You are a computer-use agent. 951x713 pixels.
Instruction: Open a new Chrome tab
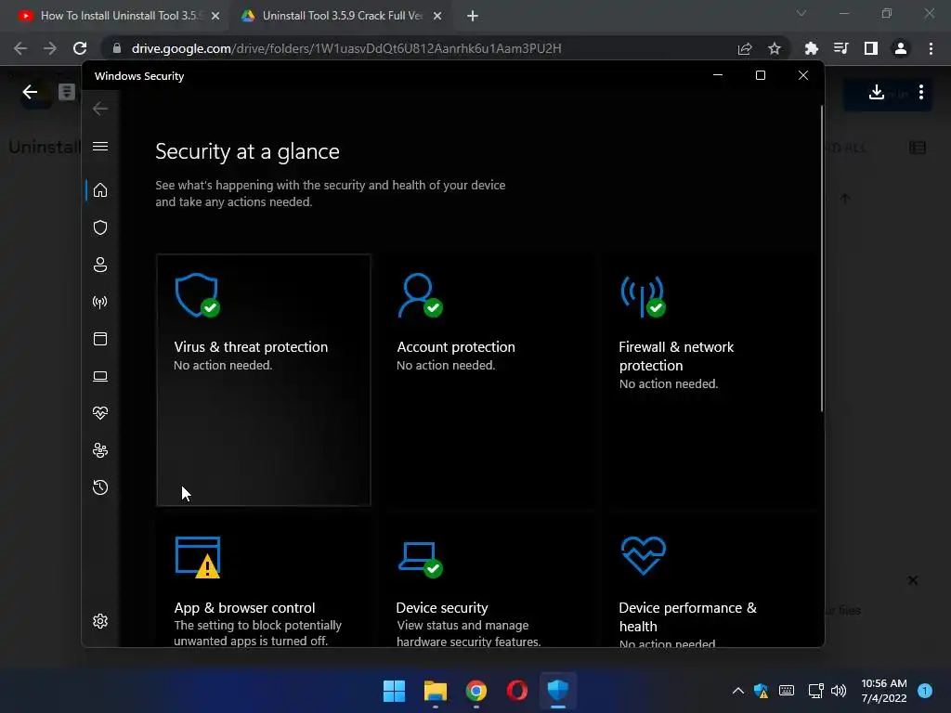point(473,17)
